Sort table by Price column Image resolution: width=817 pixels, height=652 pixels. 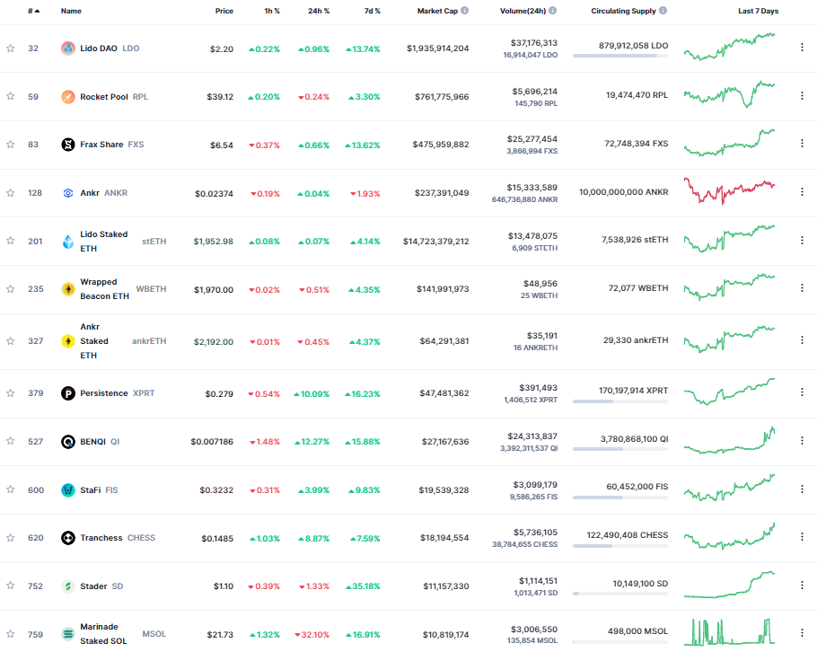click(x=224, y=11)
